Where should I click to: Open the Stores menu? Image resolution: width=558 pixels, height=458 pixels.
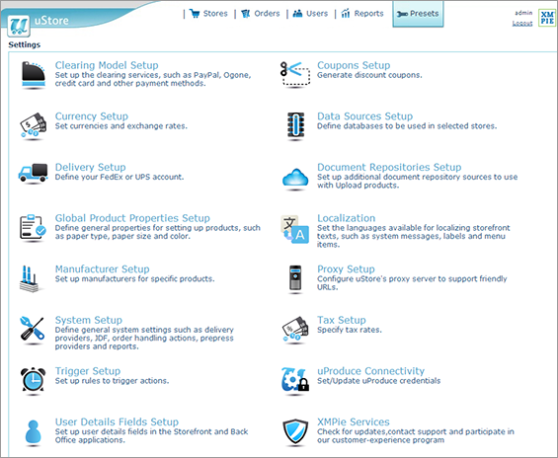coord(208,14)
